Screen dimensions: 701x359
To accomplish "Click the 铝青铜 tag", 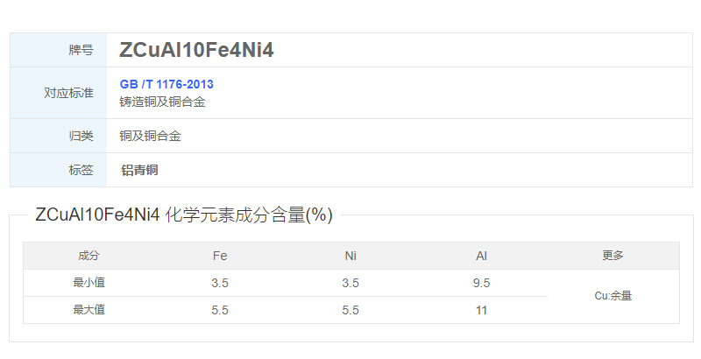I will click(139, 170).
